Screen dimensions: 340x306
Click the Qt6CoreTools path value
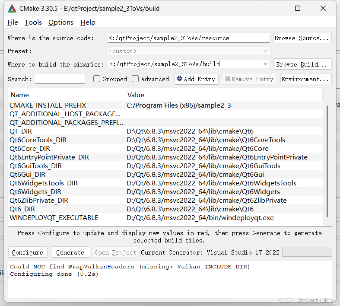click(206, 140)
